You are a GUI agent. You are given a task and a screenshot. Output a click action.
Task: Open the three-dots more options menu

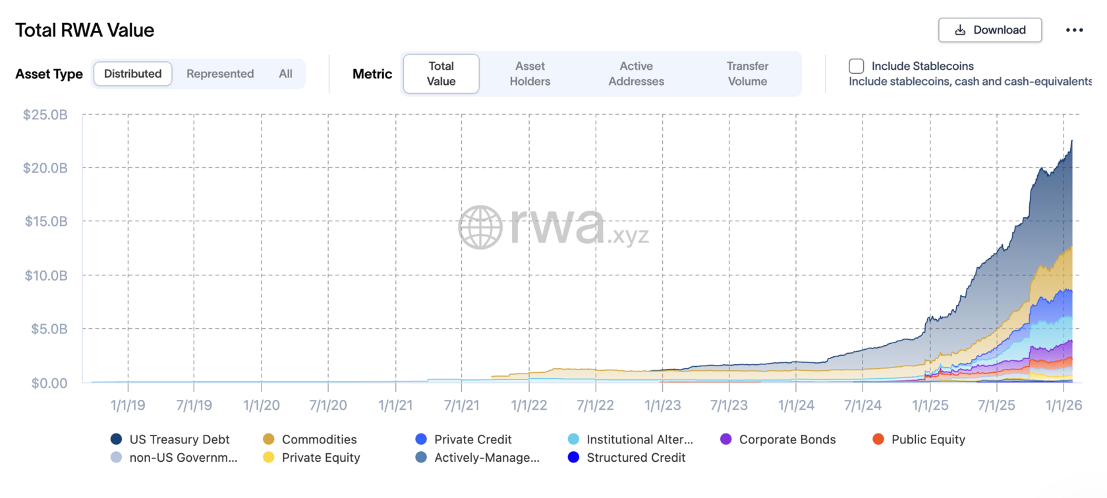tap(1074, 30)
